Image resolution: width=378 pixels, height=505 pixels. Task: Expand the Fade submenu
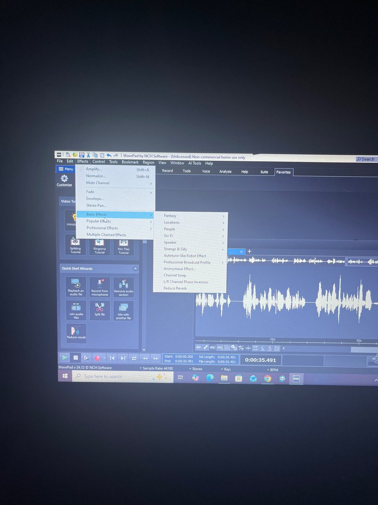(x=115, y=192)
